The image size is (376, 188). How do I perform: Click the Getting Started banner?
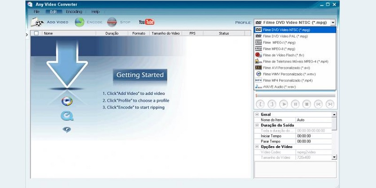pos(140,75)
